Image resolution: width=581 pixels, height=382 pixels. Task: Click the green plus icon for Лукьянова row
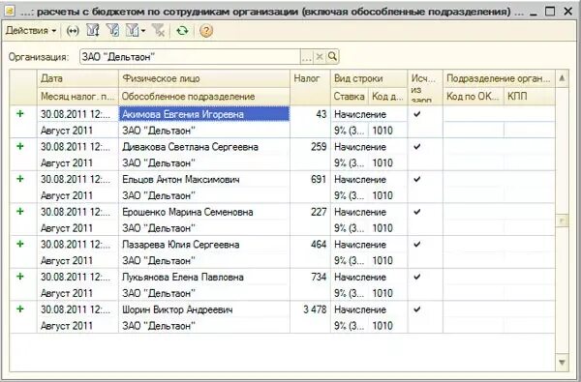tap(20, 277)
